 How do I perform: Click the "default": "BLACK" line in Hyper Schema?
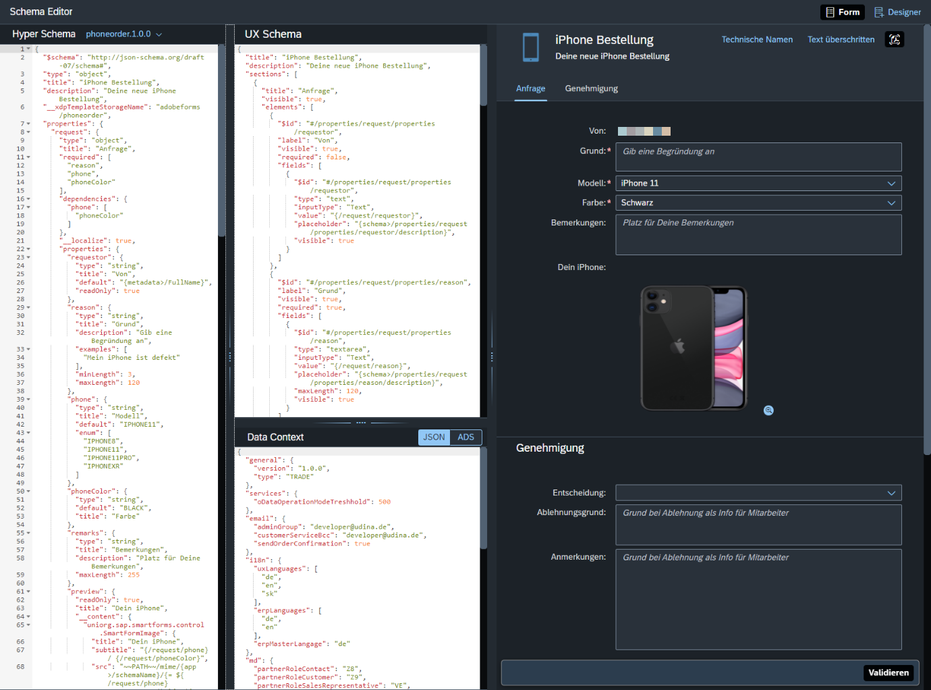click(113, 508)
